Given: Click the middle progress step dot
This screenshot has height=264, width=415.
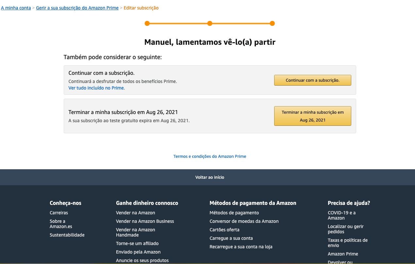Looking at the screenshot, I should [210, 23].
